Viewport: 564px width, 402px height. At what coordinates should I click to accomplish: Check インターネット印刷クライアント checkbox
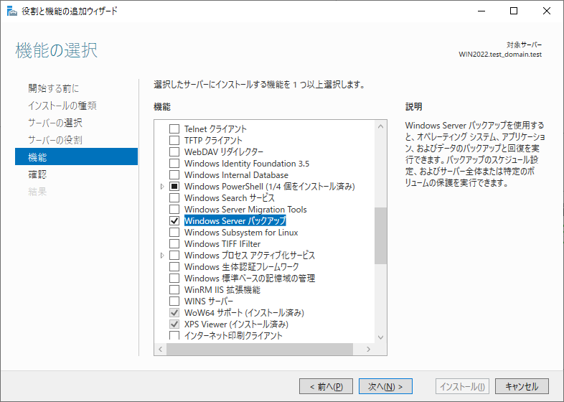click(174, 335)
